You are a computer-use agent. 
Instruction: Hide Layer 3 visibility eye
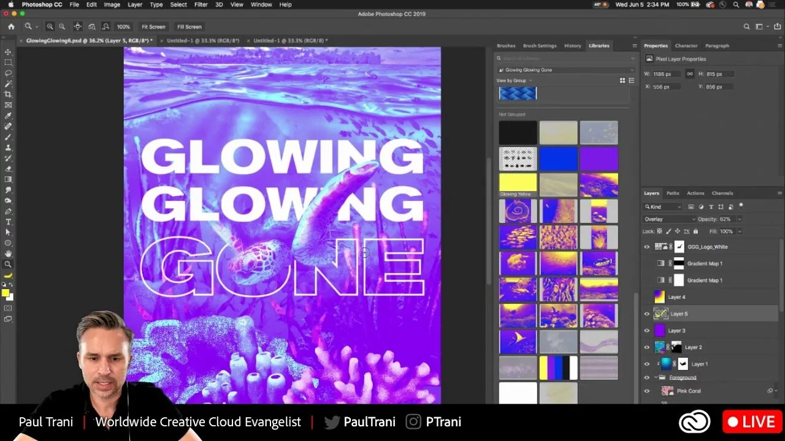(x=646, y=331)
